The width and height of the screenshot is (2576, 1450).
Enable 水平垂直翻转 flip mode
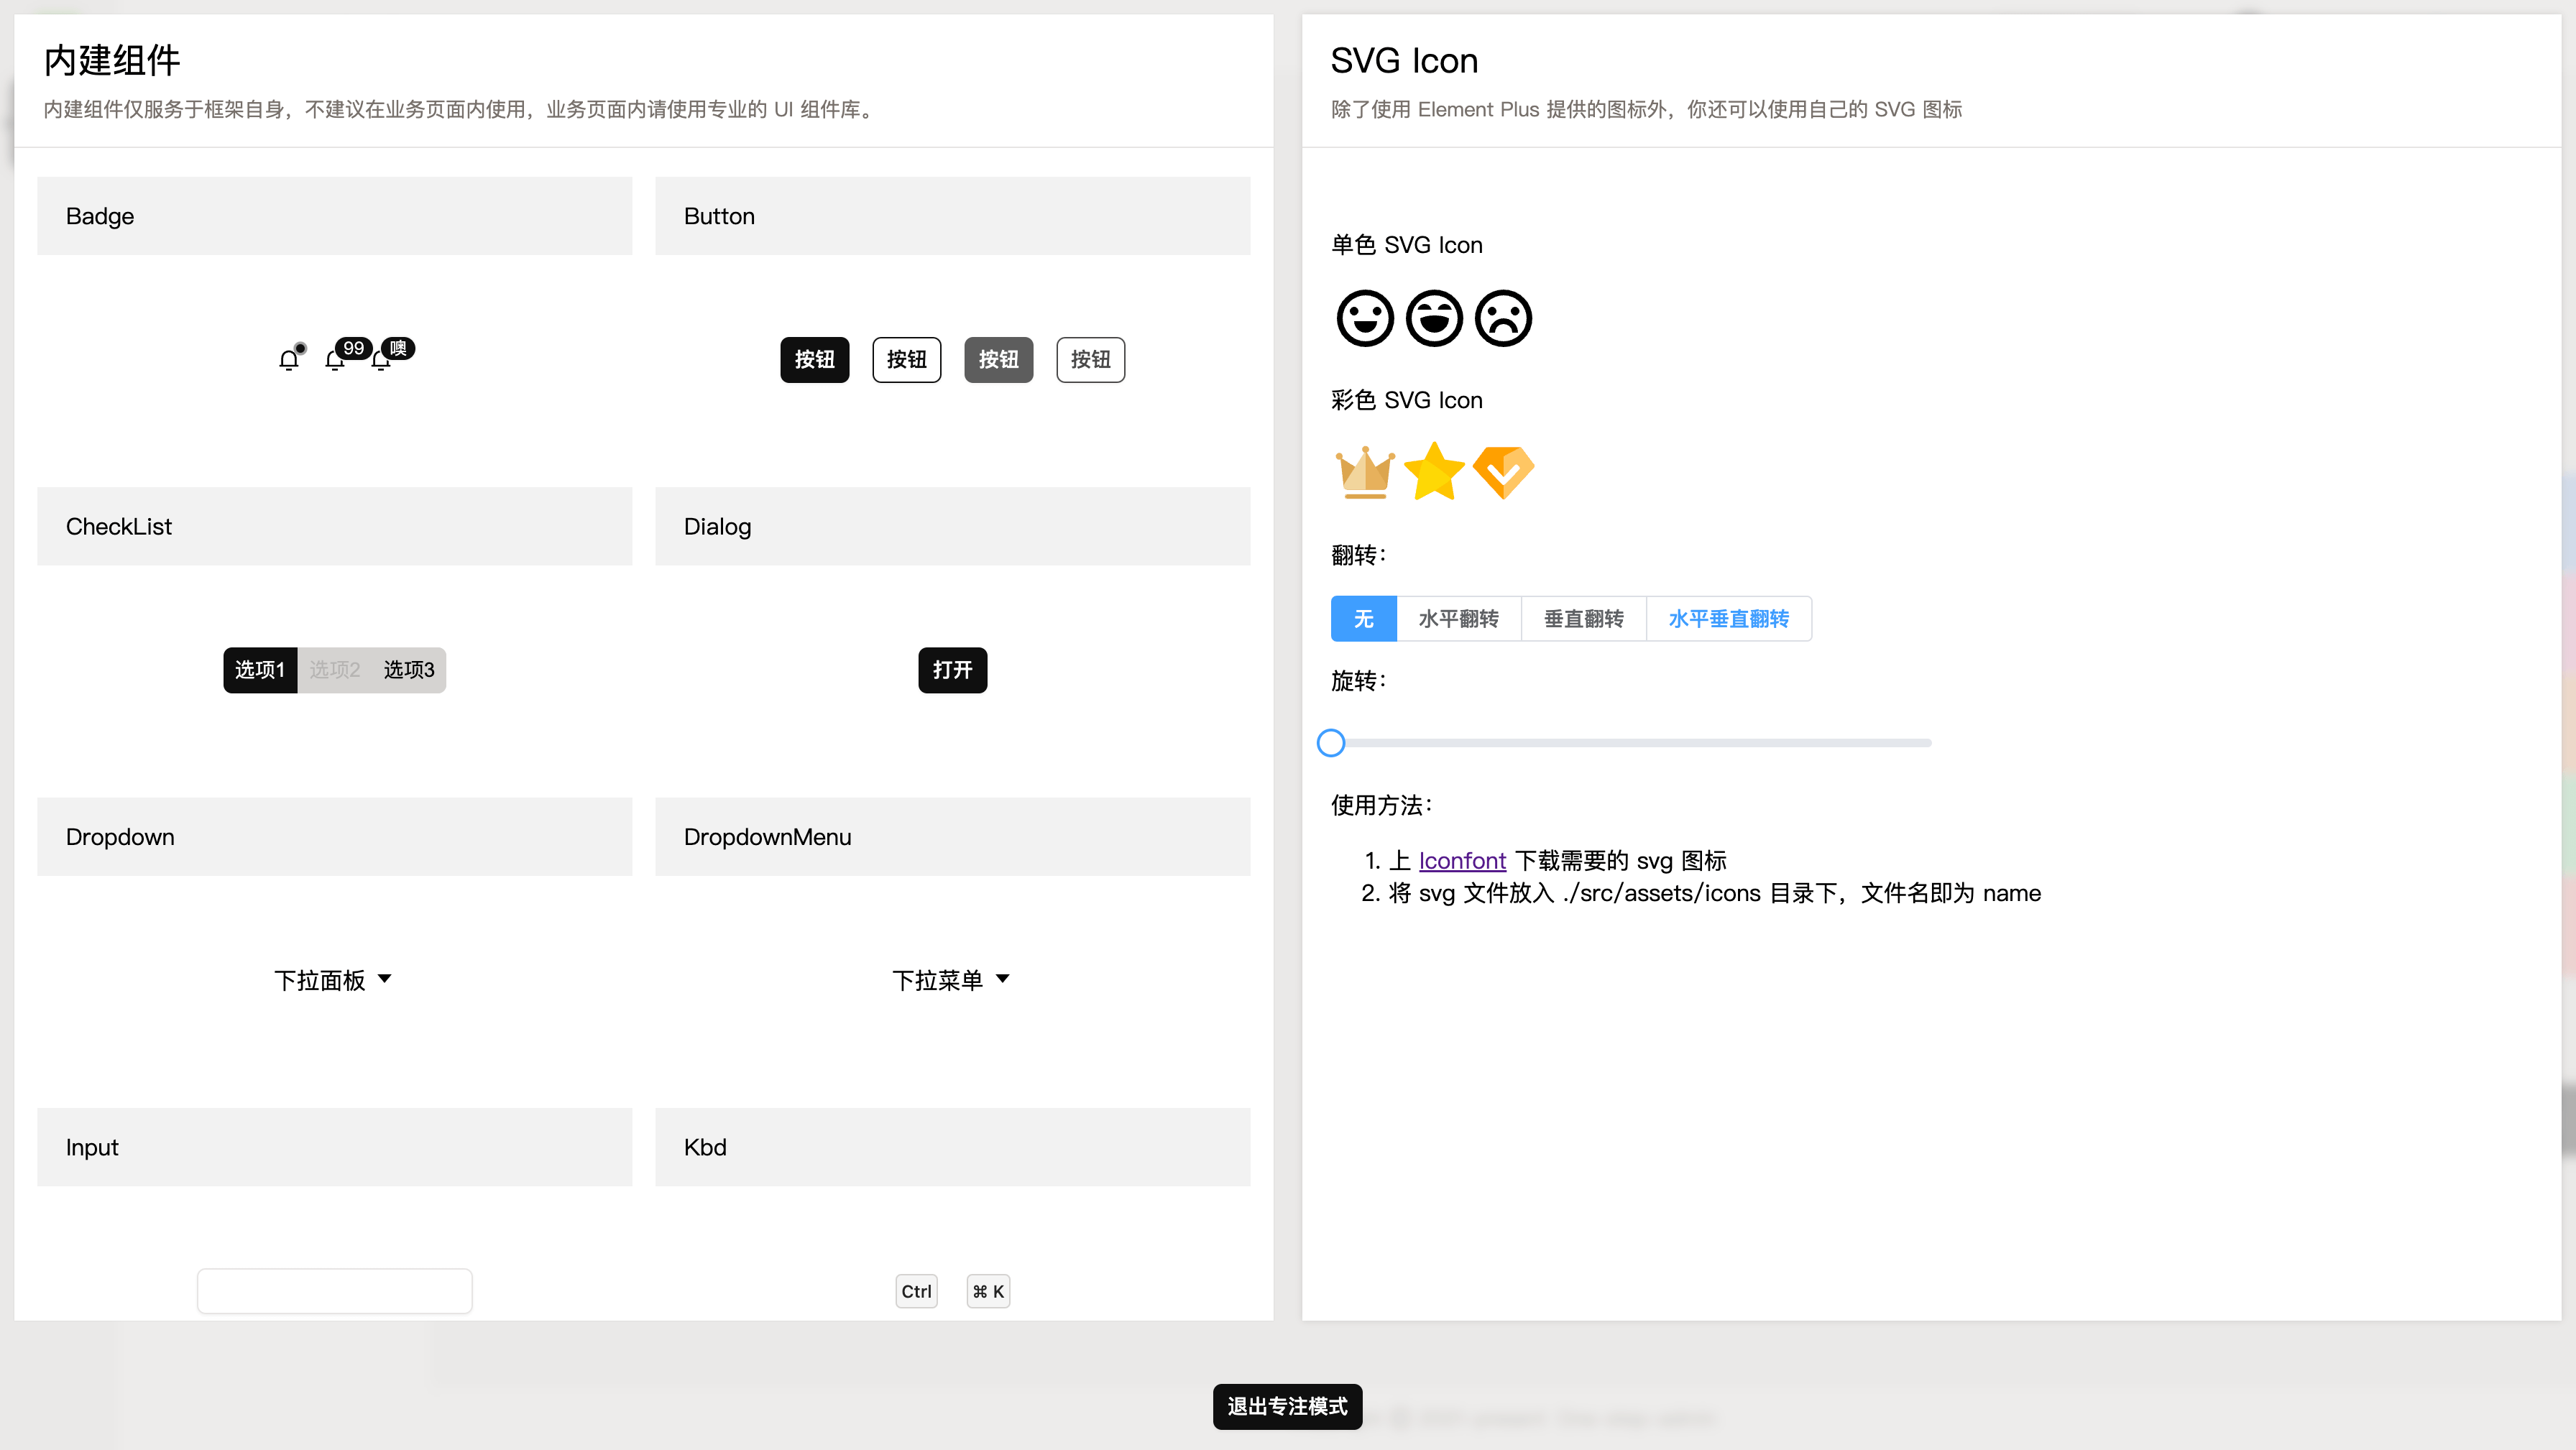click(1728, 618)
